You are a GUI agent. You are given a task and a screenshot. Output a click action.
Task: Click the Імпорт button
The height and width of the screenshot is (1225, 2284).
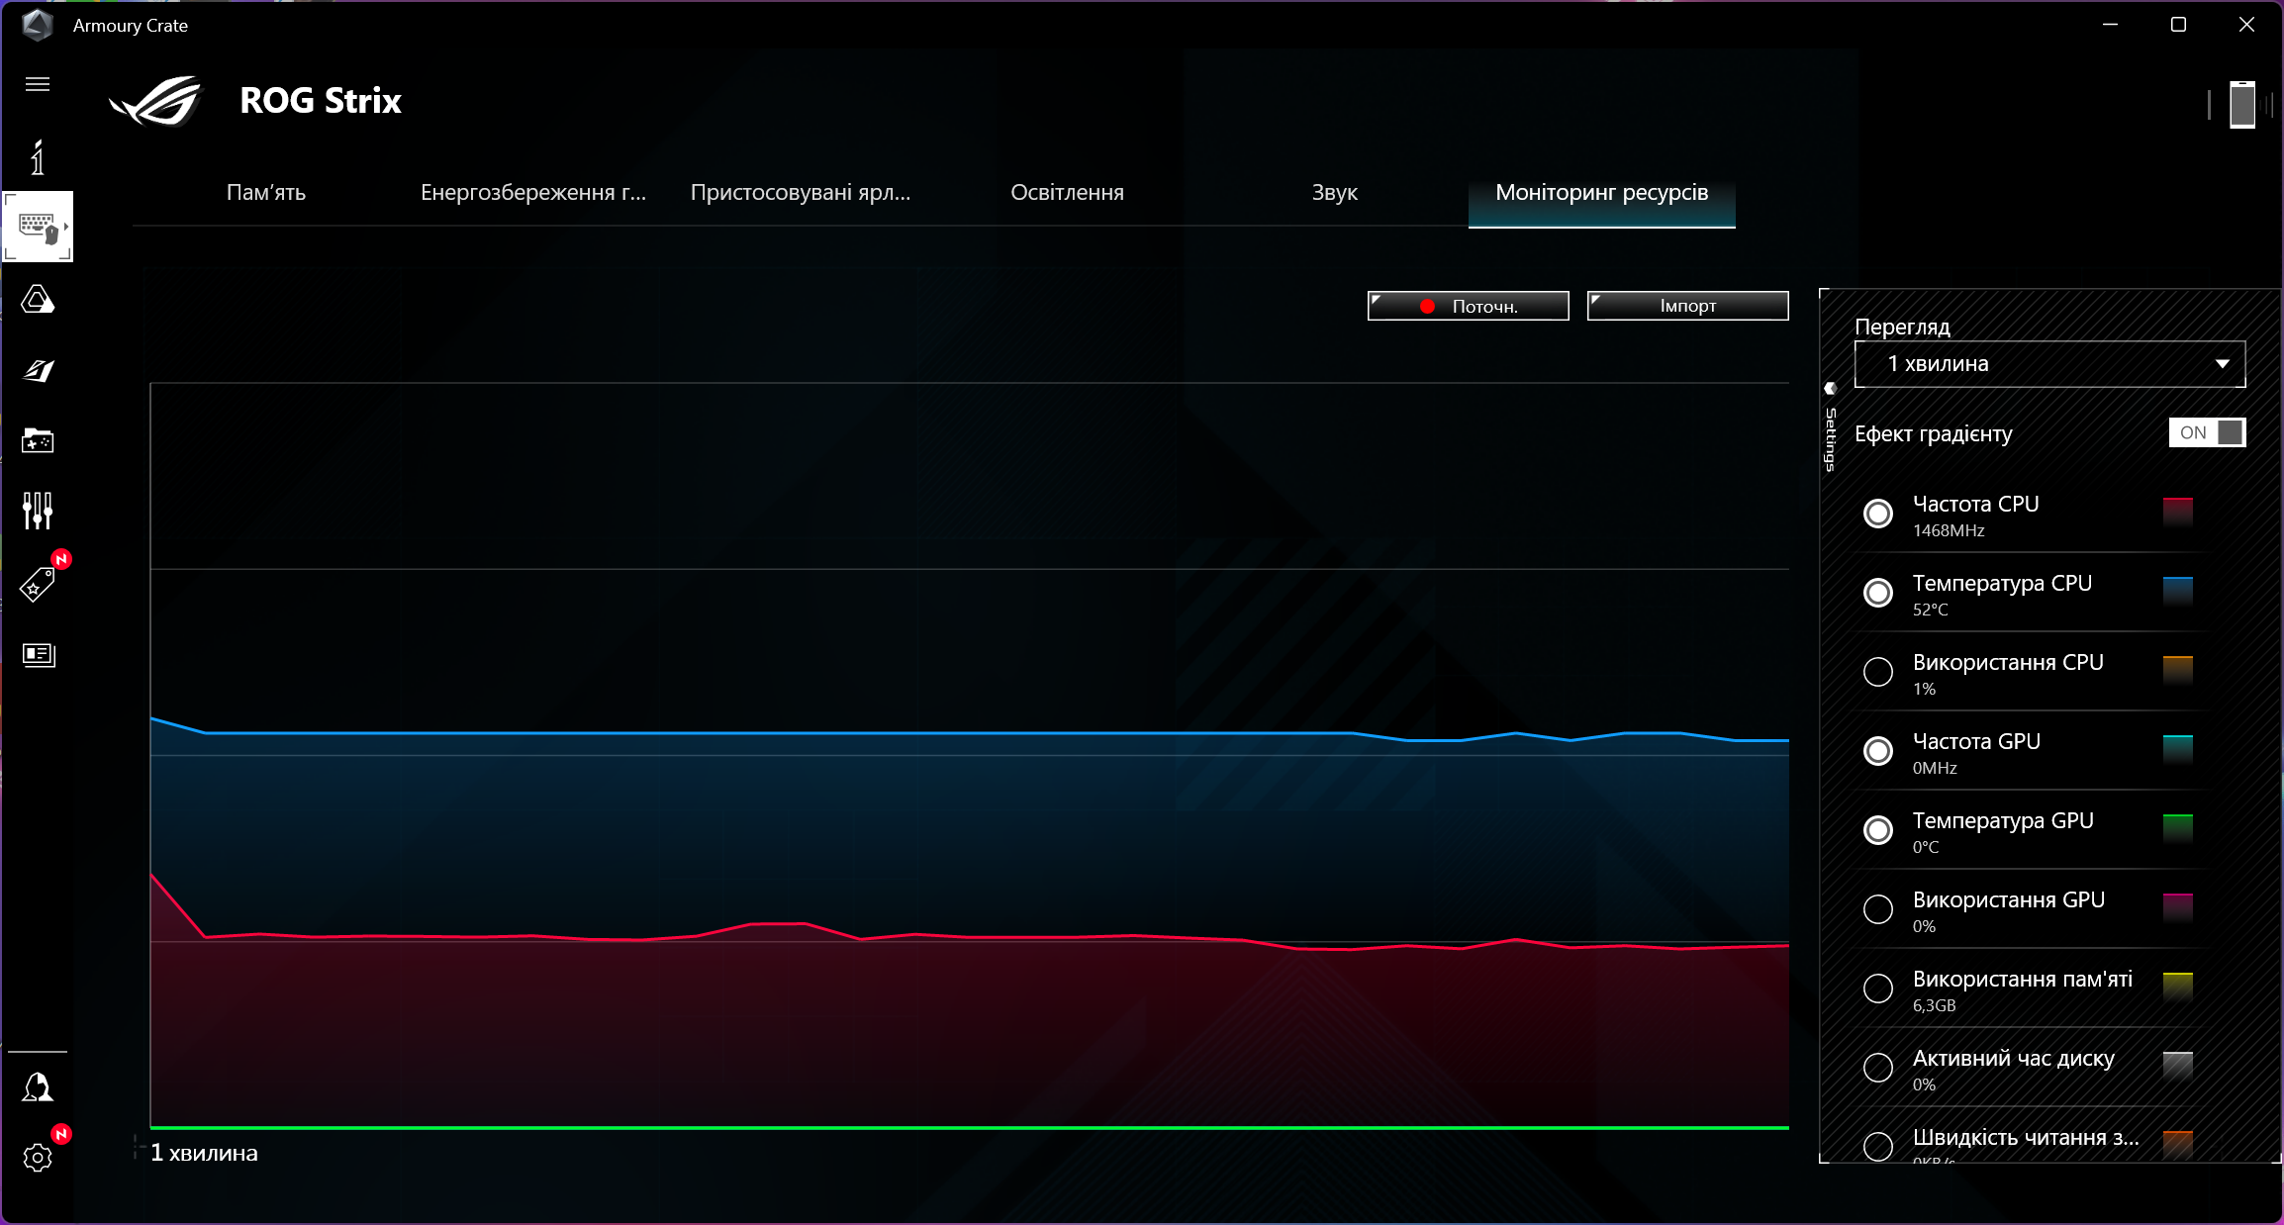(1687, 306)
